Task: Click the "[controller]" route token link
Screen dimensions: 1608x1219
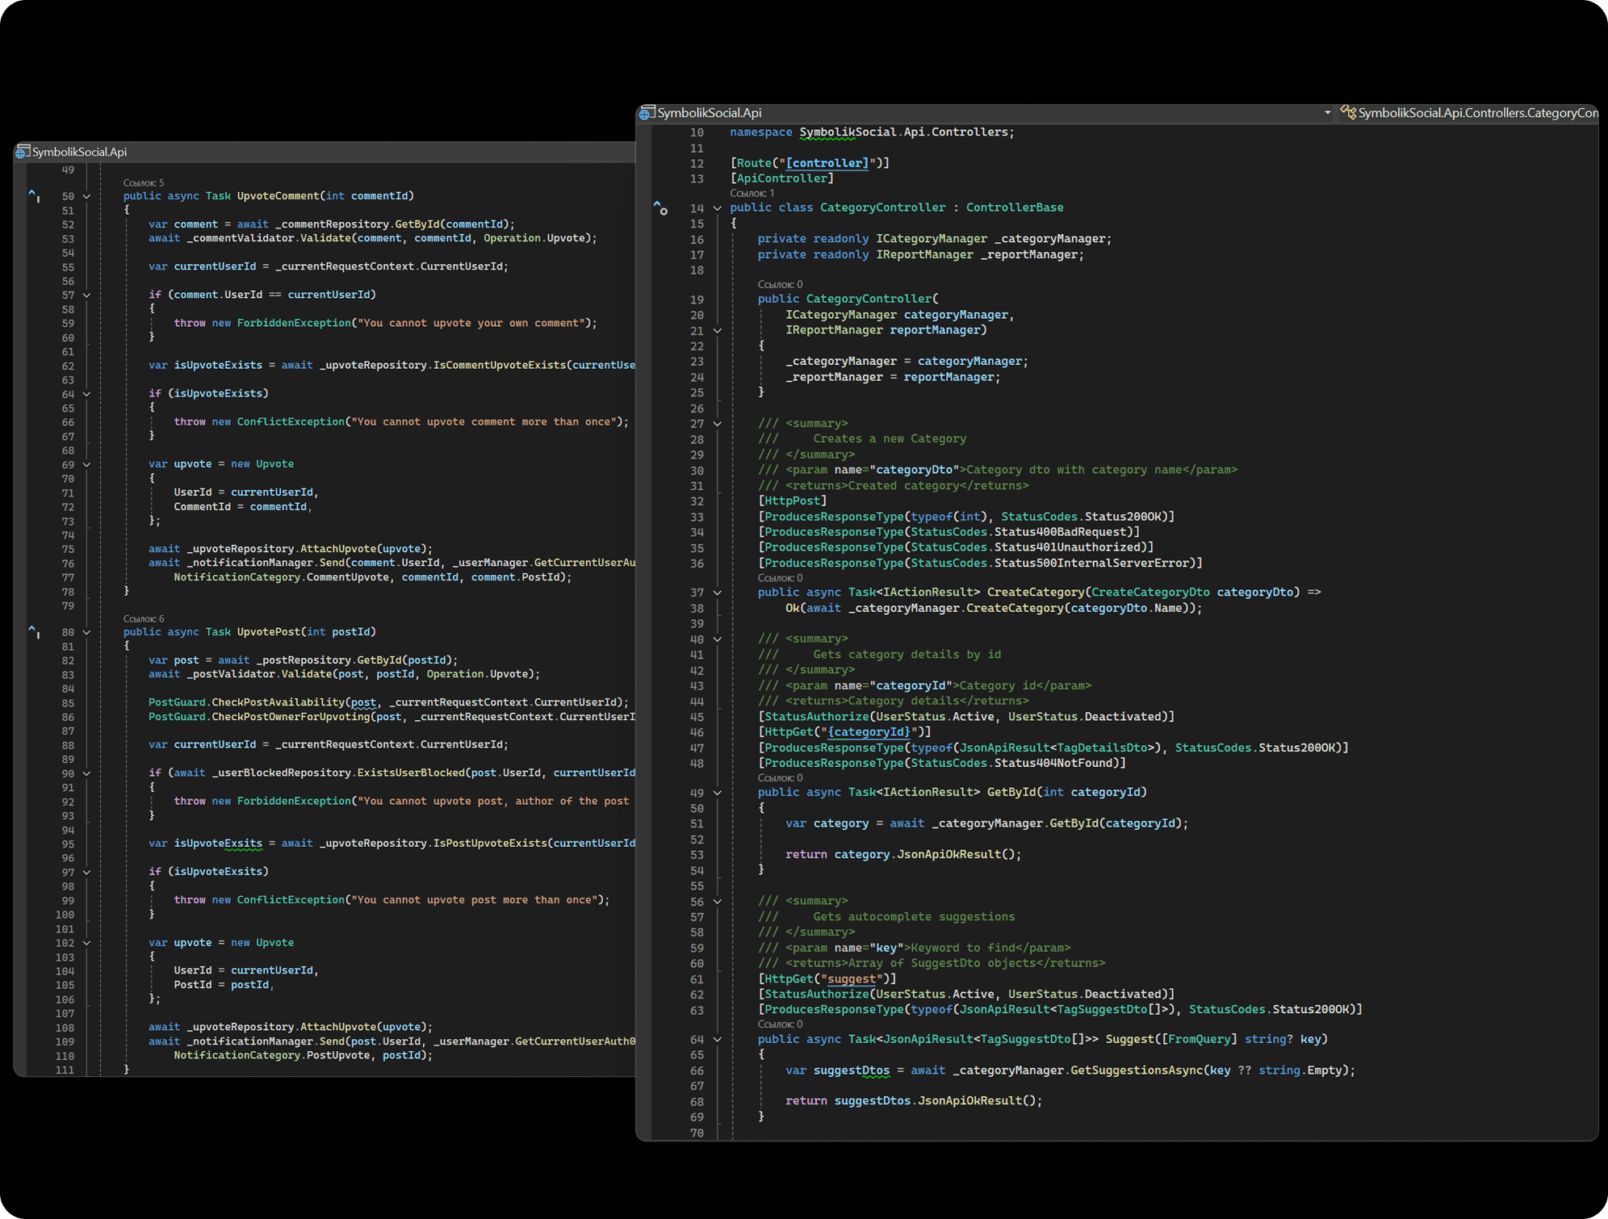Action: point(827,163)
